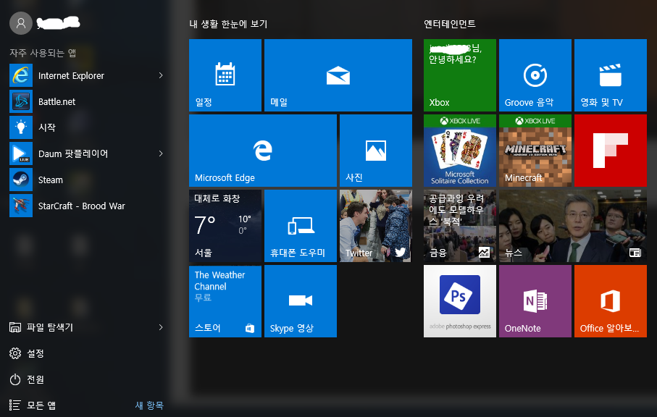The width and height of the screenshot is (657, 417).
Task: Expand Daum 팟플레이어 jump list arrow
Action: 161,154
